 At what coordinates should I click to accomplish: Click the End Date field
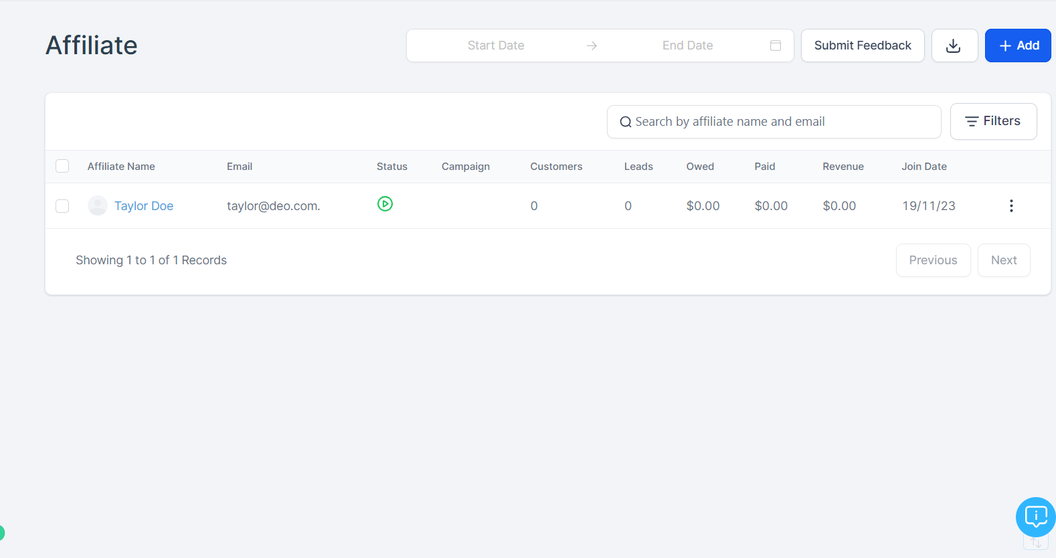(x=687, y=45)
